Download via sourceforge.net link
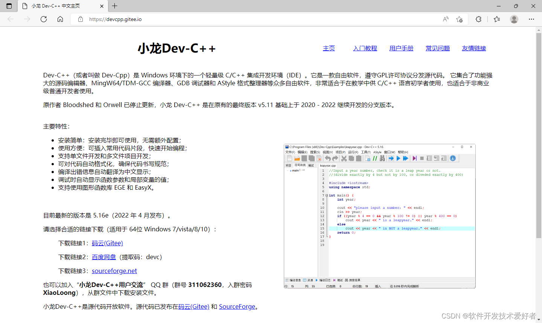The width and height of the screenshot is (542, 323). click(114, 271)
